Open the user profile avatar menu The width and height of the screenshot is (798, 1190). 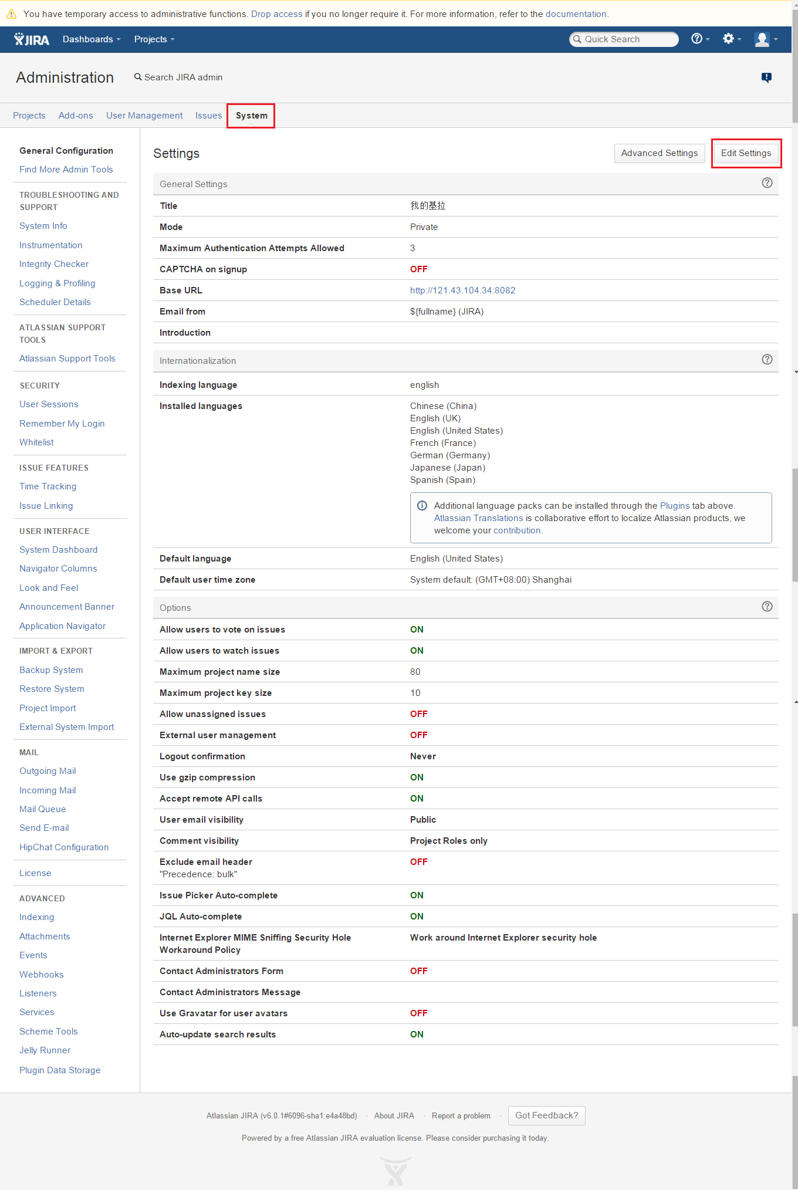tap(765, 39)
